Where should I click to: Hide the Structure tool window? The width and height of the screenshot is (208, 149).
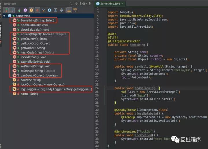click(x=90, y=3)
